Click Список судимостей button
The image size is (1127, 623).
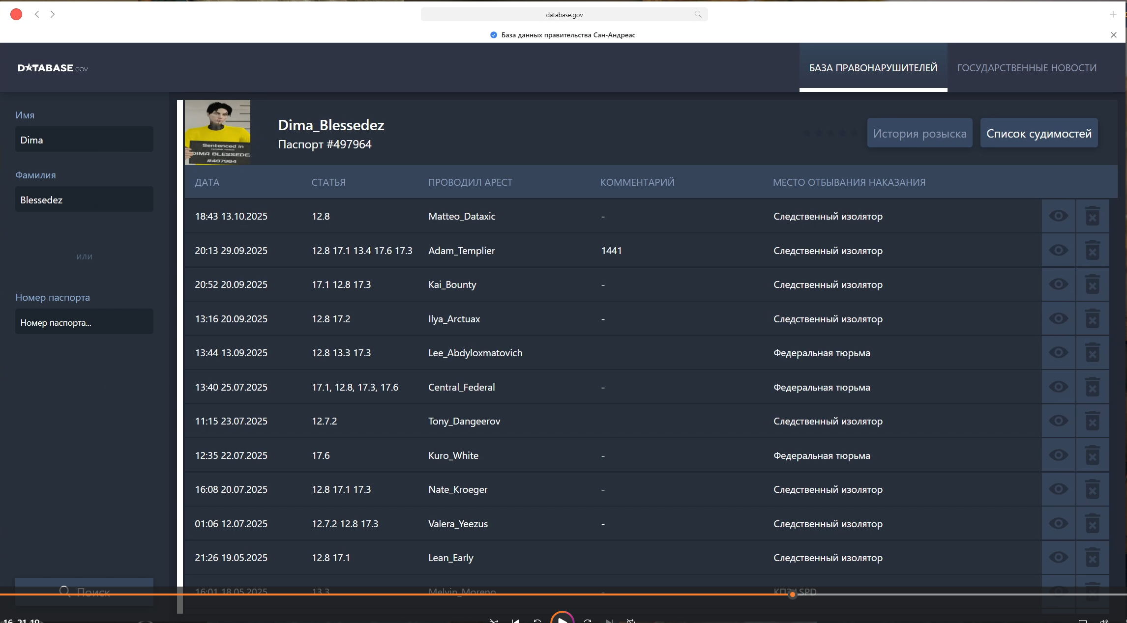click(1038, 133)
